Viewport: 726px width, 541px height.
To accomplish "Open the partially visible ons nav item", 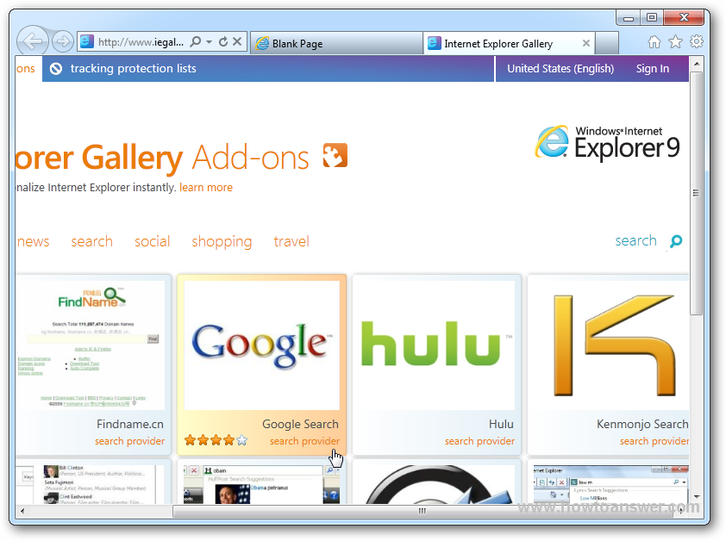I will coord(26,69).
